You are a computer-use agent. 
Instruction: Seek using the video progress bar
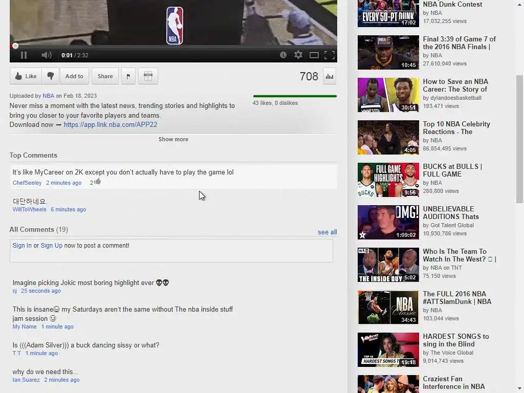173,46
